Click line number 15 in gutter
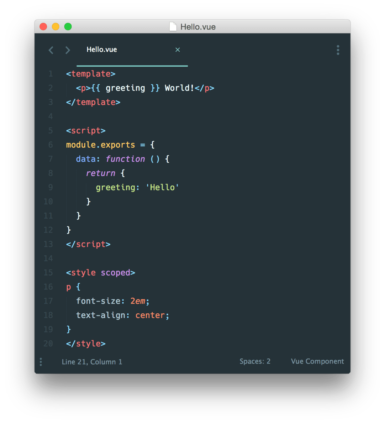385x423 pixels. point(48,273)
